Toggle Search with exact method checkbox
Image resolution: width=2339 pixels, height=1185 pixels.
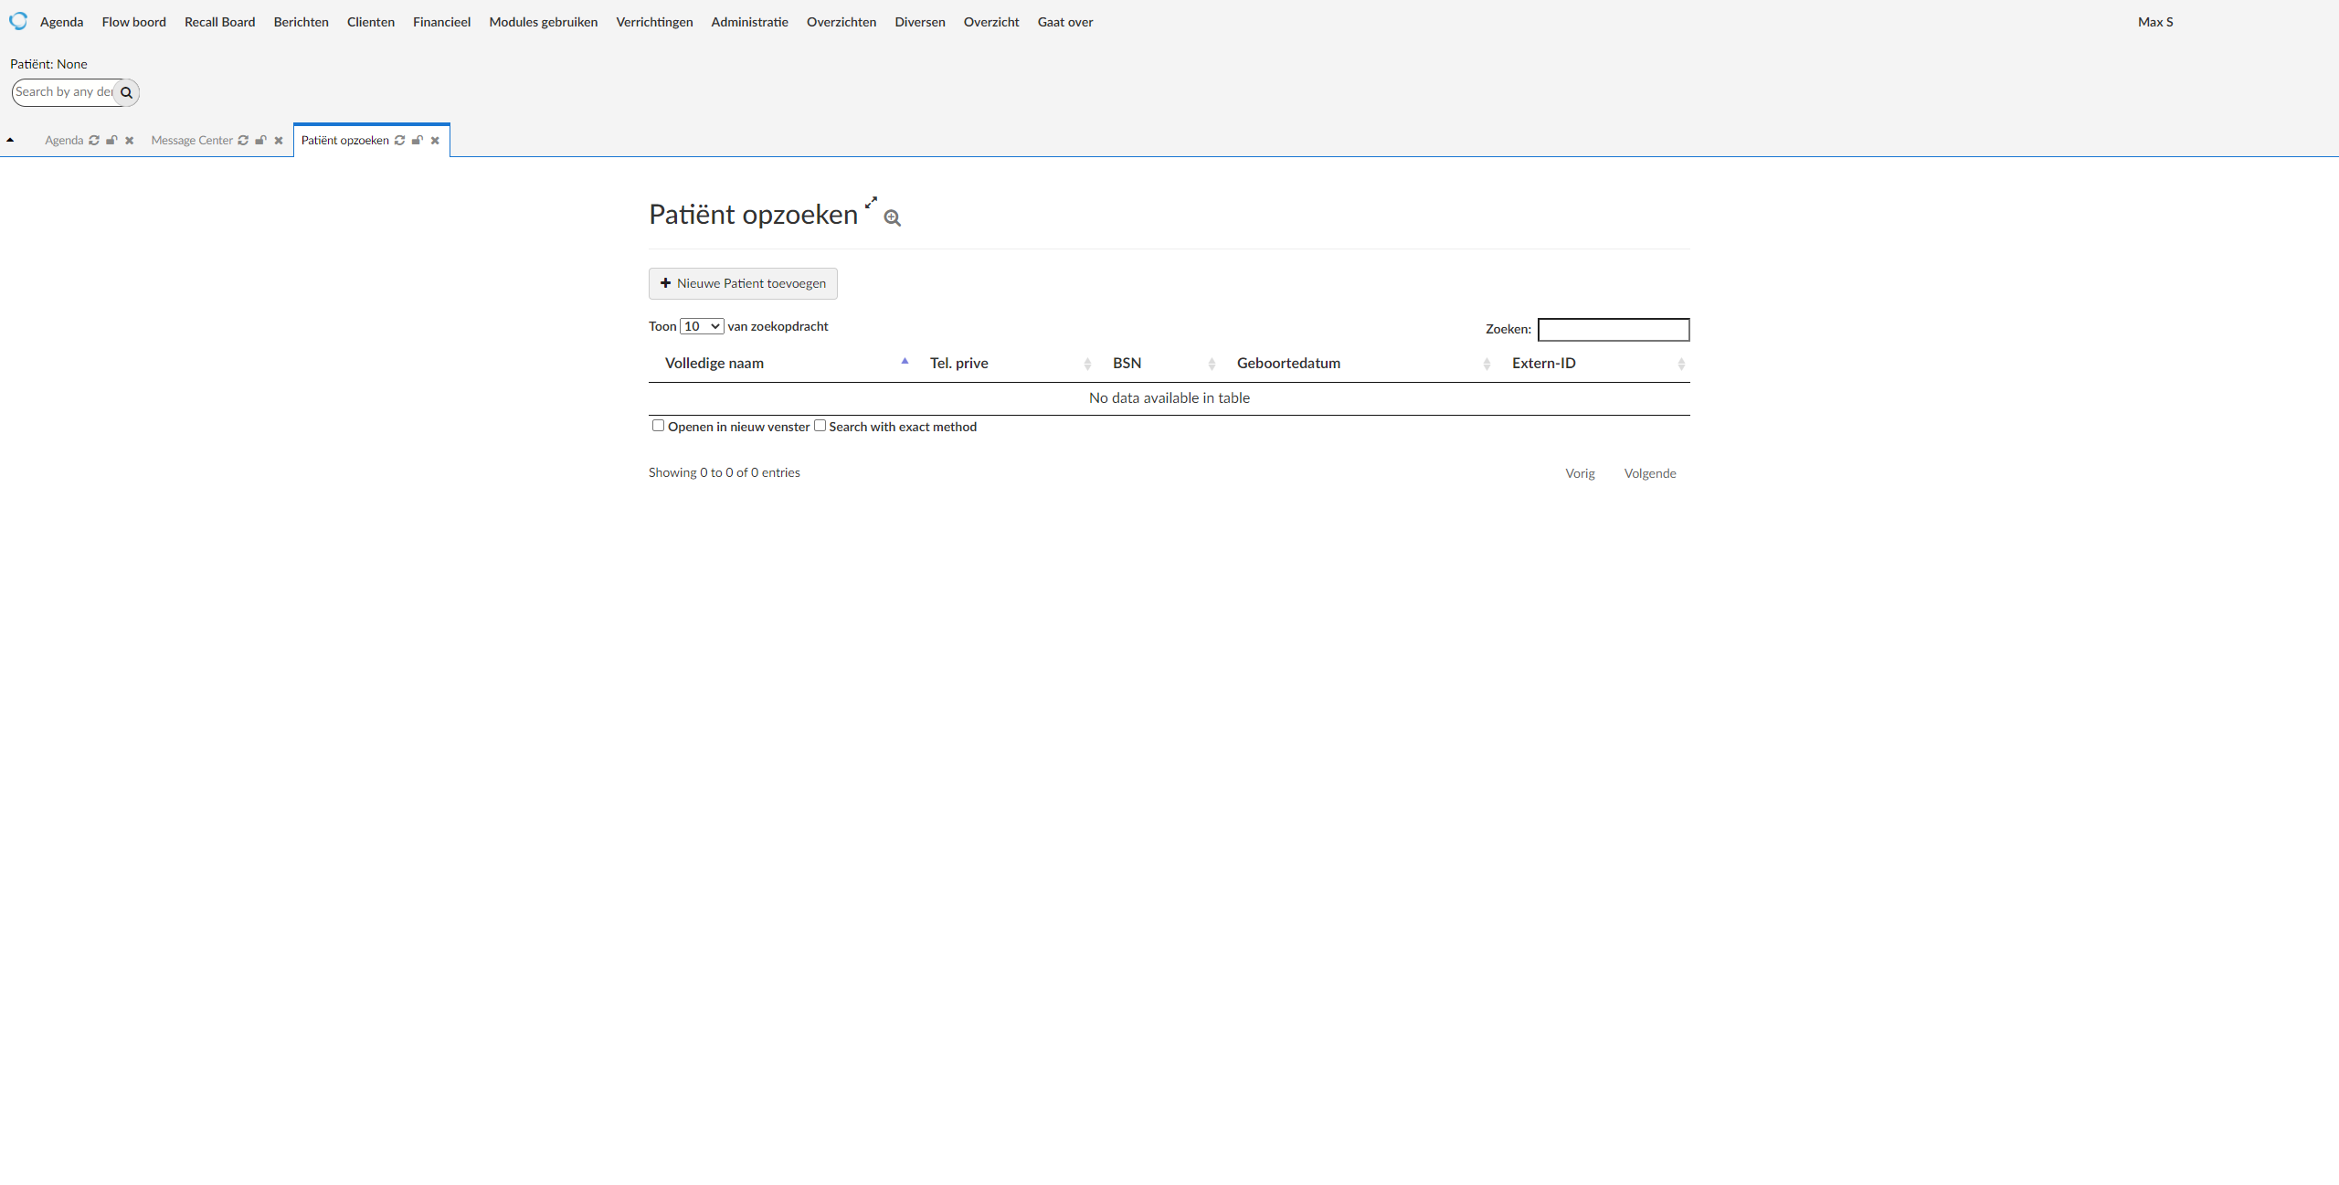pyautogui.click(x=820, y=426)
